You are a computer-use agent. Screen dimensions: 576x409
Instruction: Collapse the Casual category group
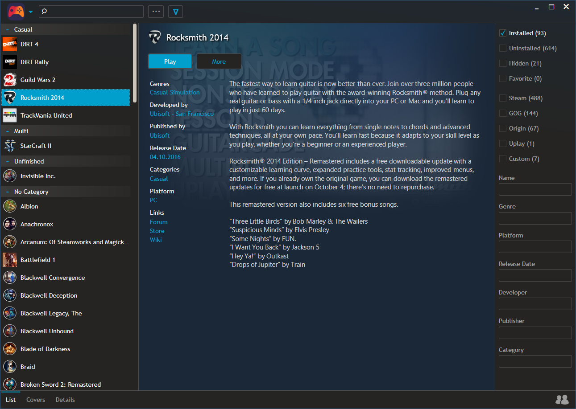click(x=8, y=30)
